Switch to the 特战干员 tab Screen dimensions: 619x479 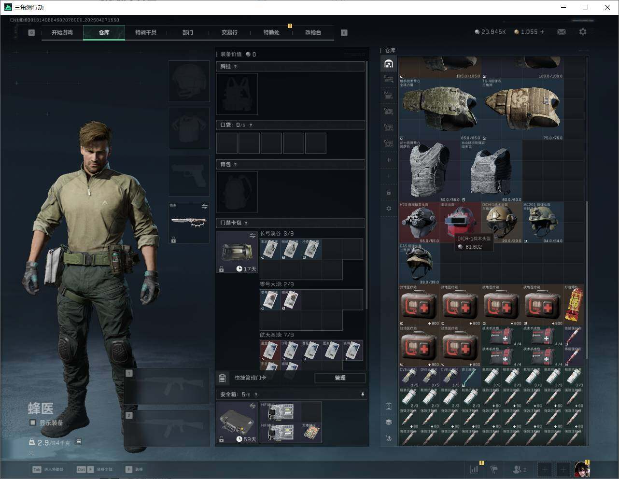(x=146, y=32)
